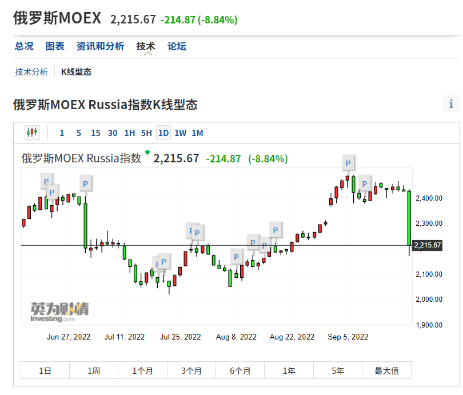This screenshot has height=395, width=463.
Task: Switch to 1M monthly interval
Action: click(x=197, y=133)
